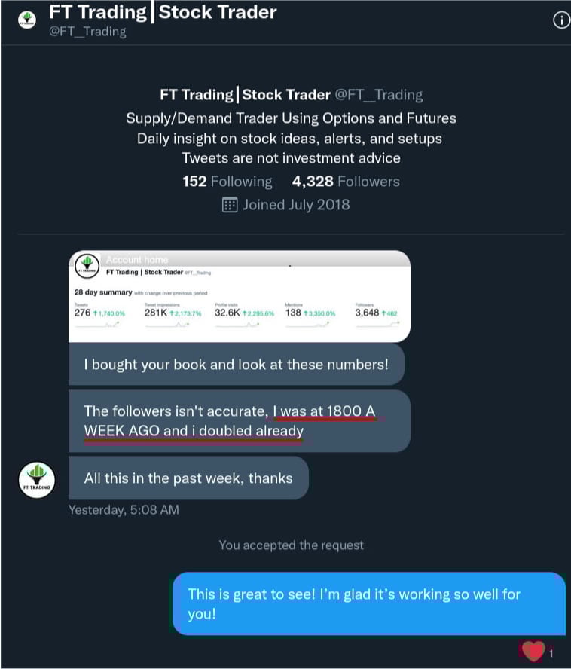Open the 28 day summary image attachment
Image resolution: width=571 pixels, height=669 pixels.
(240, 296)
